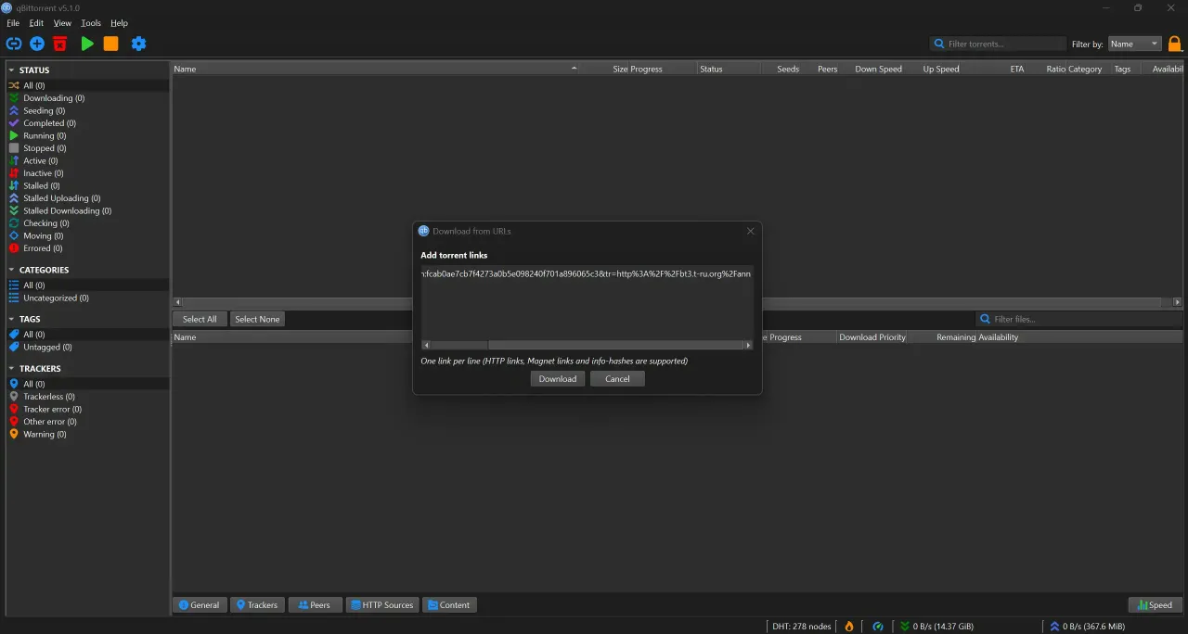Switch to the HTTP Sources tab
The height and width of the screenshot is (634, 1188).
click(x=381, y=605)
